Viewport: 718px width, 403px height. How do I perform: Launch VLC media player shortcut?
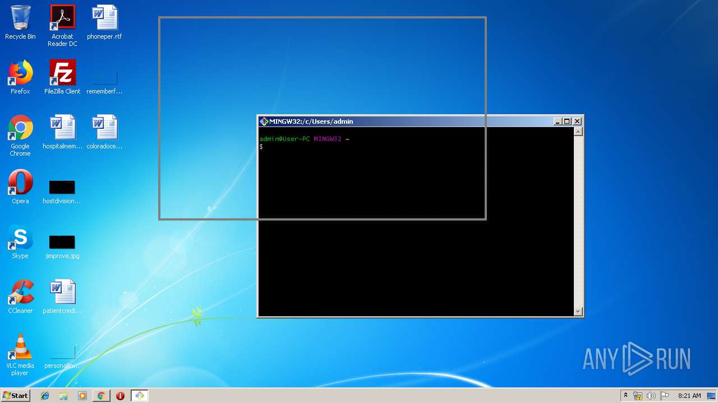click(x=20, y=355)
